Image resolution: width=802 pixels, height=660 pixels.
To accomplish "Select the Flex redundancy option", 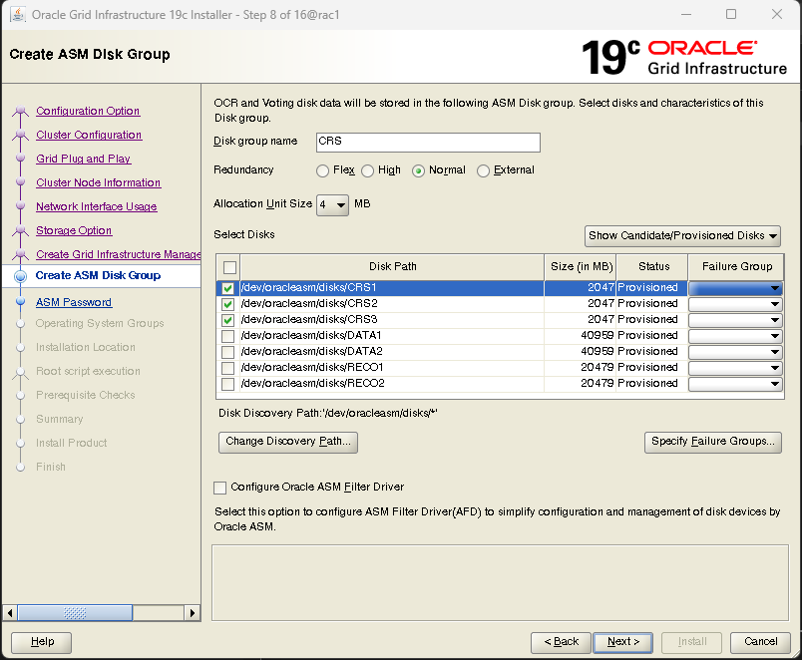I will [x=322, y=170].
